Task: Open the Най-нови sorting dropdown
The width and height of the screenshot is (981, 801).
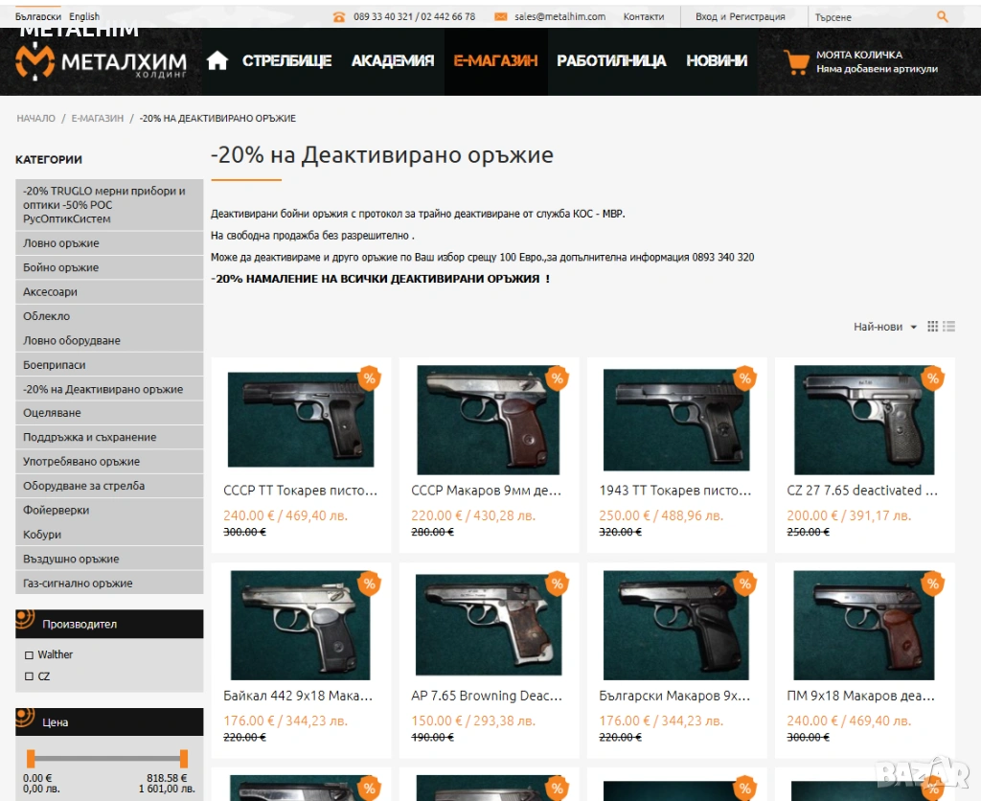Action: [884, 327]
